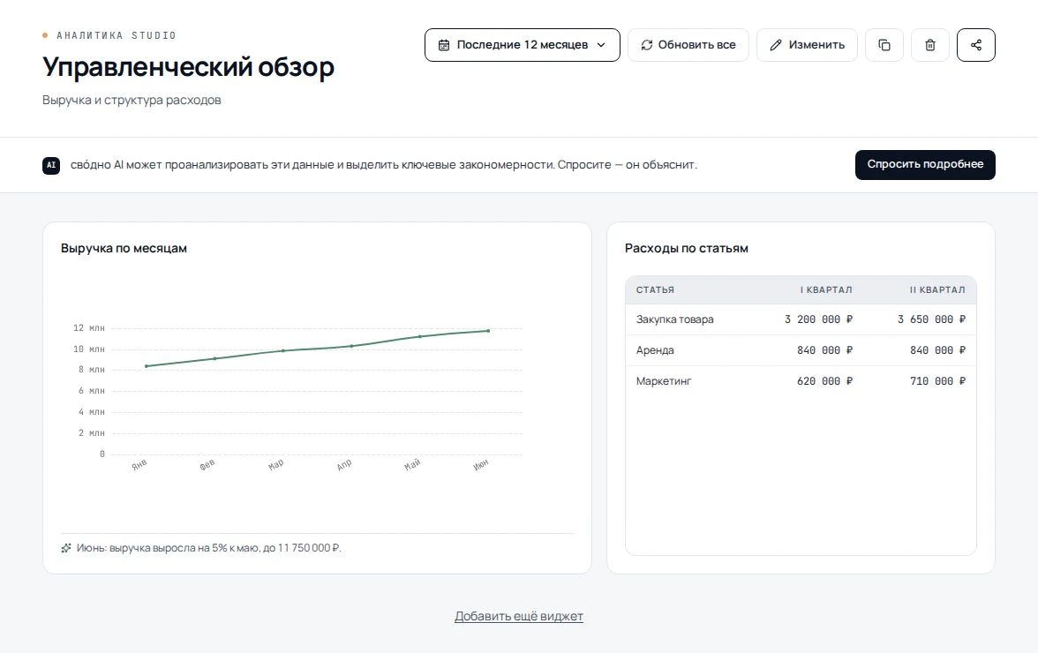Image resolution: width=1038 pixels, height=653 pixels.
Task: Click the AI badge icon in banner
Action: 51,165
